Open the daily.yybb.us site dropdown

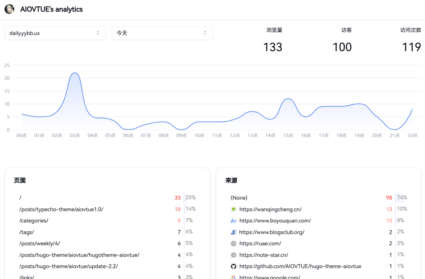(x=55, y=33)
